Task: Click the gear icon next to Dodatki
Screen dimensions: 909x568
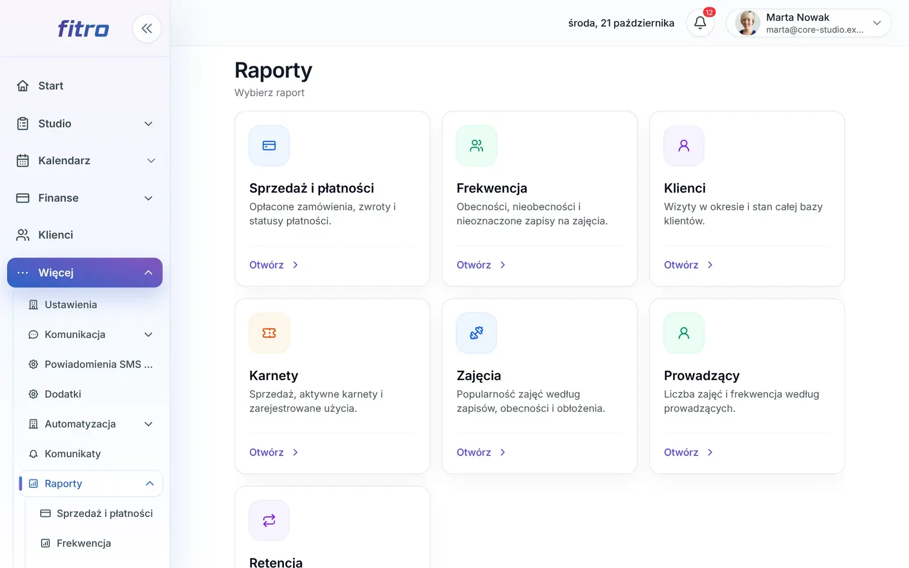Action: [x=34, y=394]
